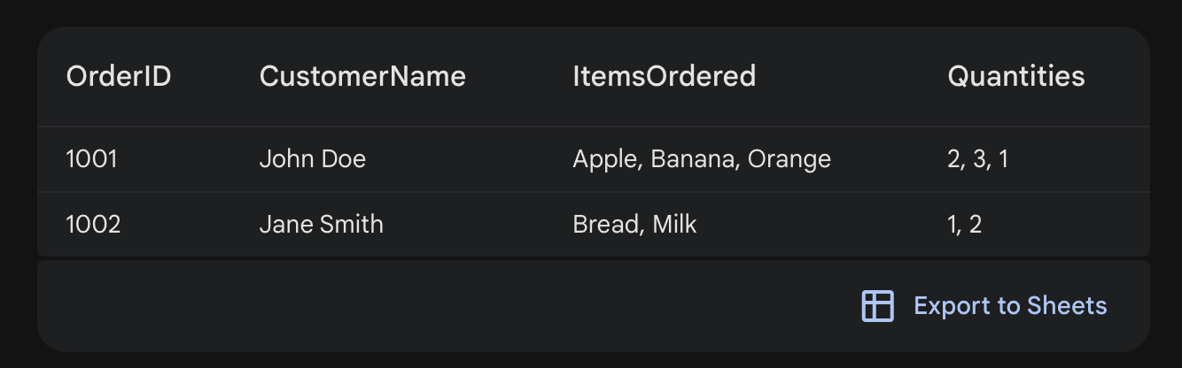Select the Quantities column header
1182x368 pixels.
[1015, 77]
